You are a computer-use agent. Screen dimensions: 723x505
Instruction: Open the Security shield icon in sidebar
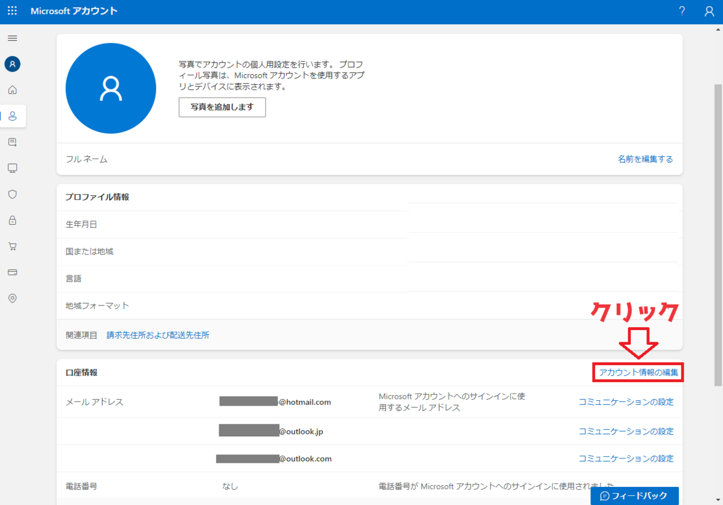12,194
